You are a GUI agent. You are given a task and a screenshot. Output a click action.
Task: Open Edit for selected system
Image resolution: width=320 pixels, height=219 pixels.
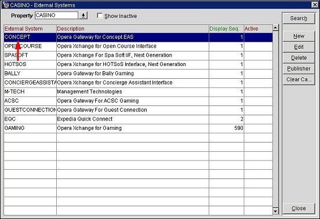[x=299, y=47]
